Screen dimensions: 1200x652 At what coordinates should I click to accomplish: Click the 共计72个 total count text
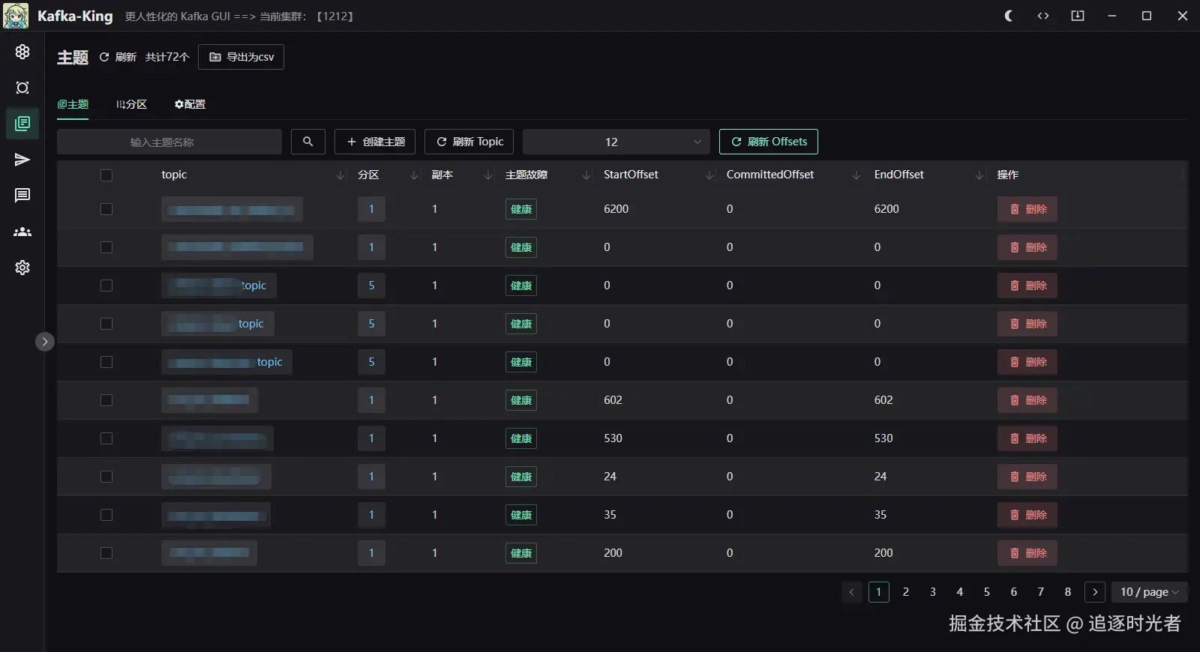coord(167,57)
